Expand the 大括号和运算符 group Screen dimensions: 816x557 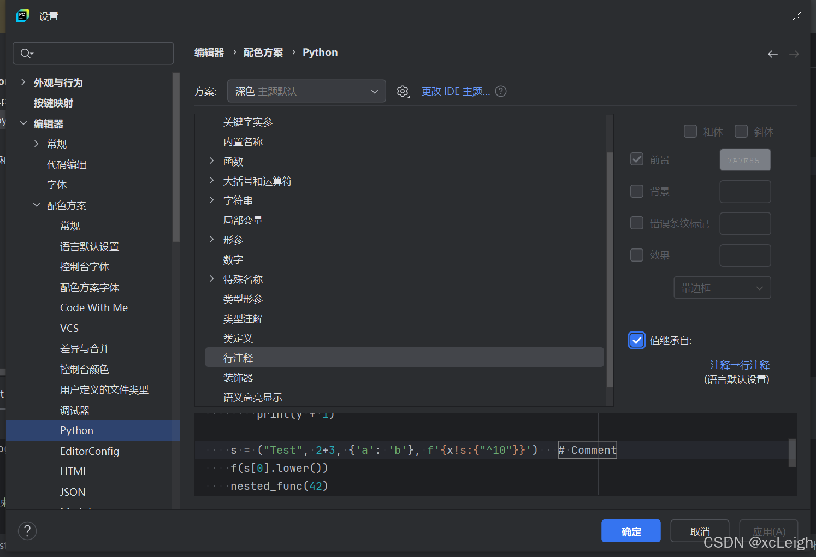(211, 180)
